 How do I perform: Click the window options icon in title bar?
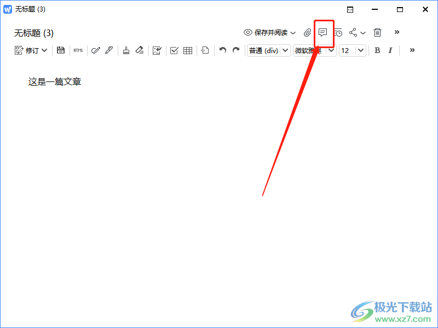click(x=350, y=10)
